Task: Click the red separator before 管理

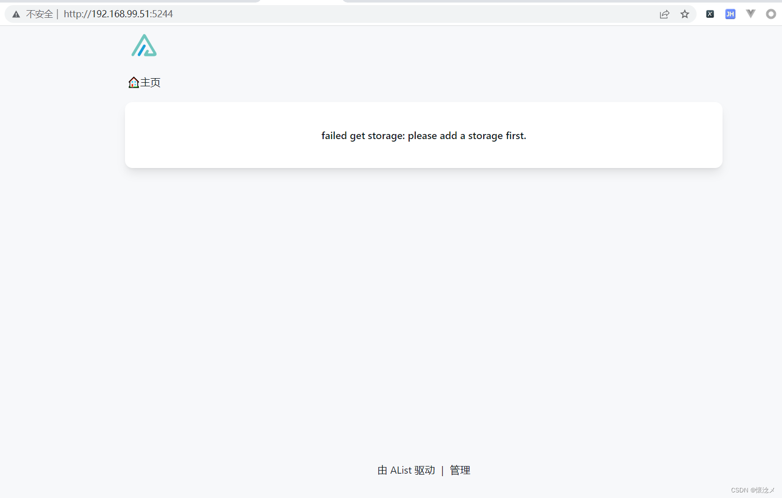Action: pos(443,471)
